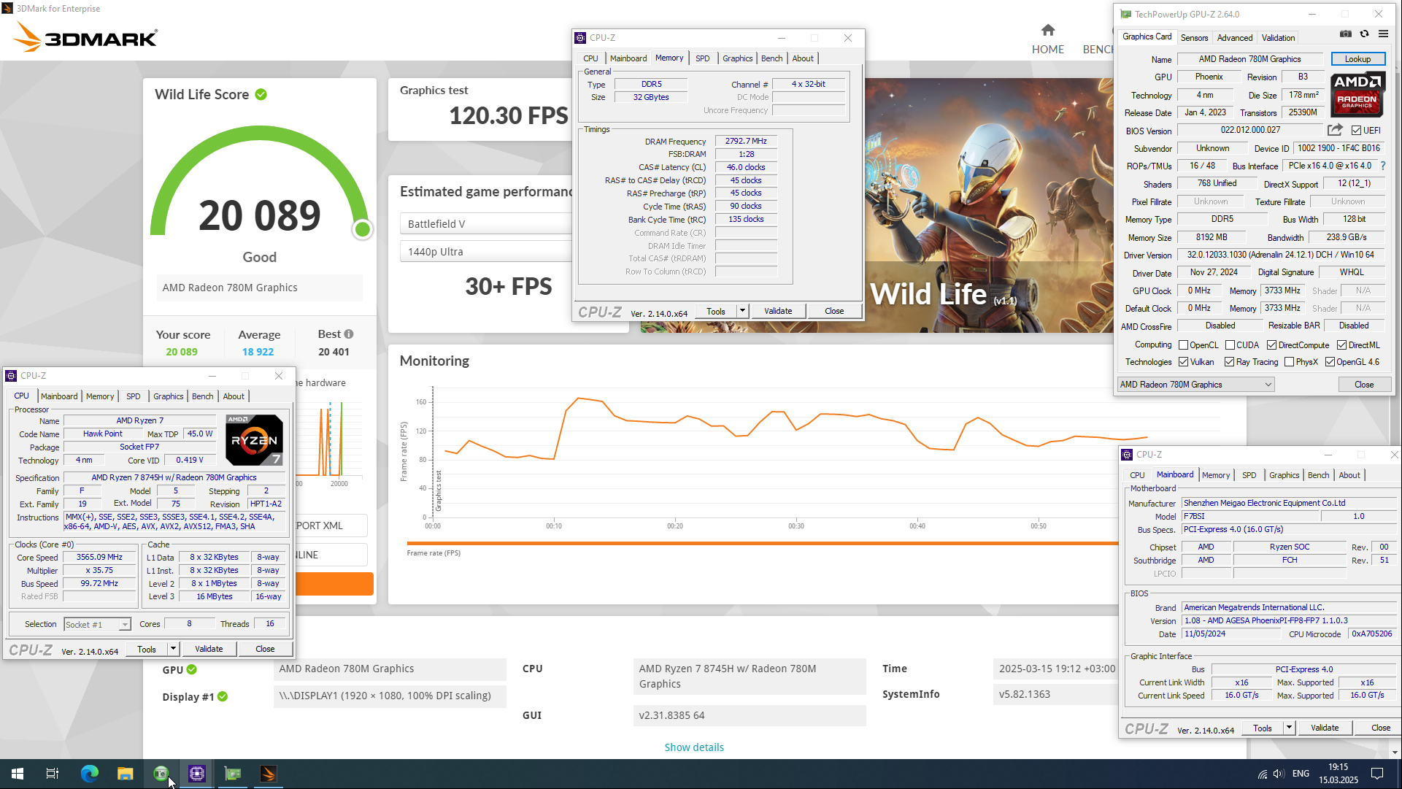Click Validate in CPU-Z Mainboard window
Screen dimensions: 1402x789
(x=1325, y=728)
